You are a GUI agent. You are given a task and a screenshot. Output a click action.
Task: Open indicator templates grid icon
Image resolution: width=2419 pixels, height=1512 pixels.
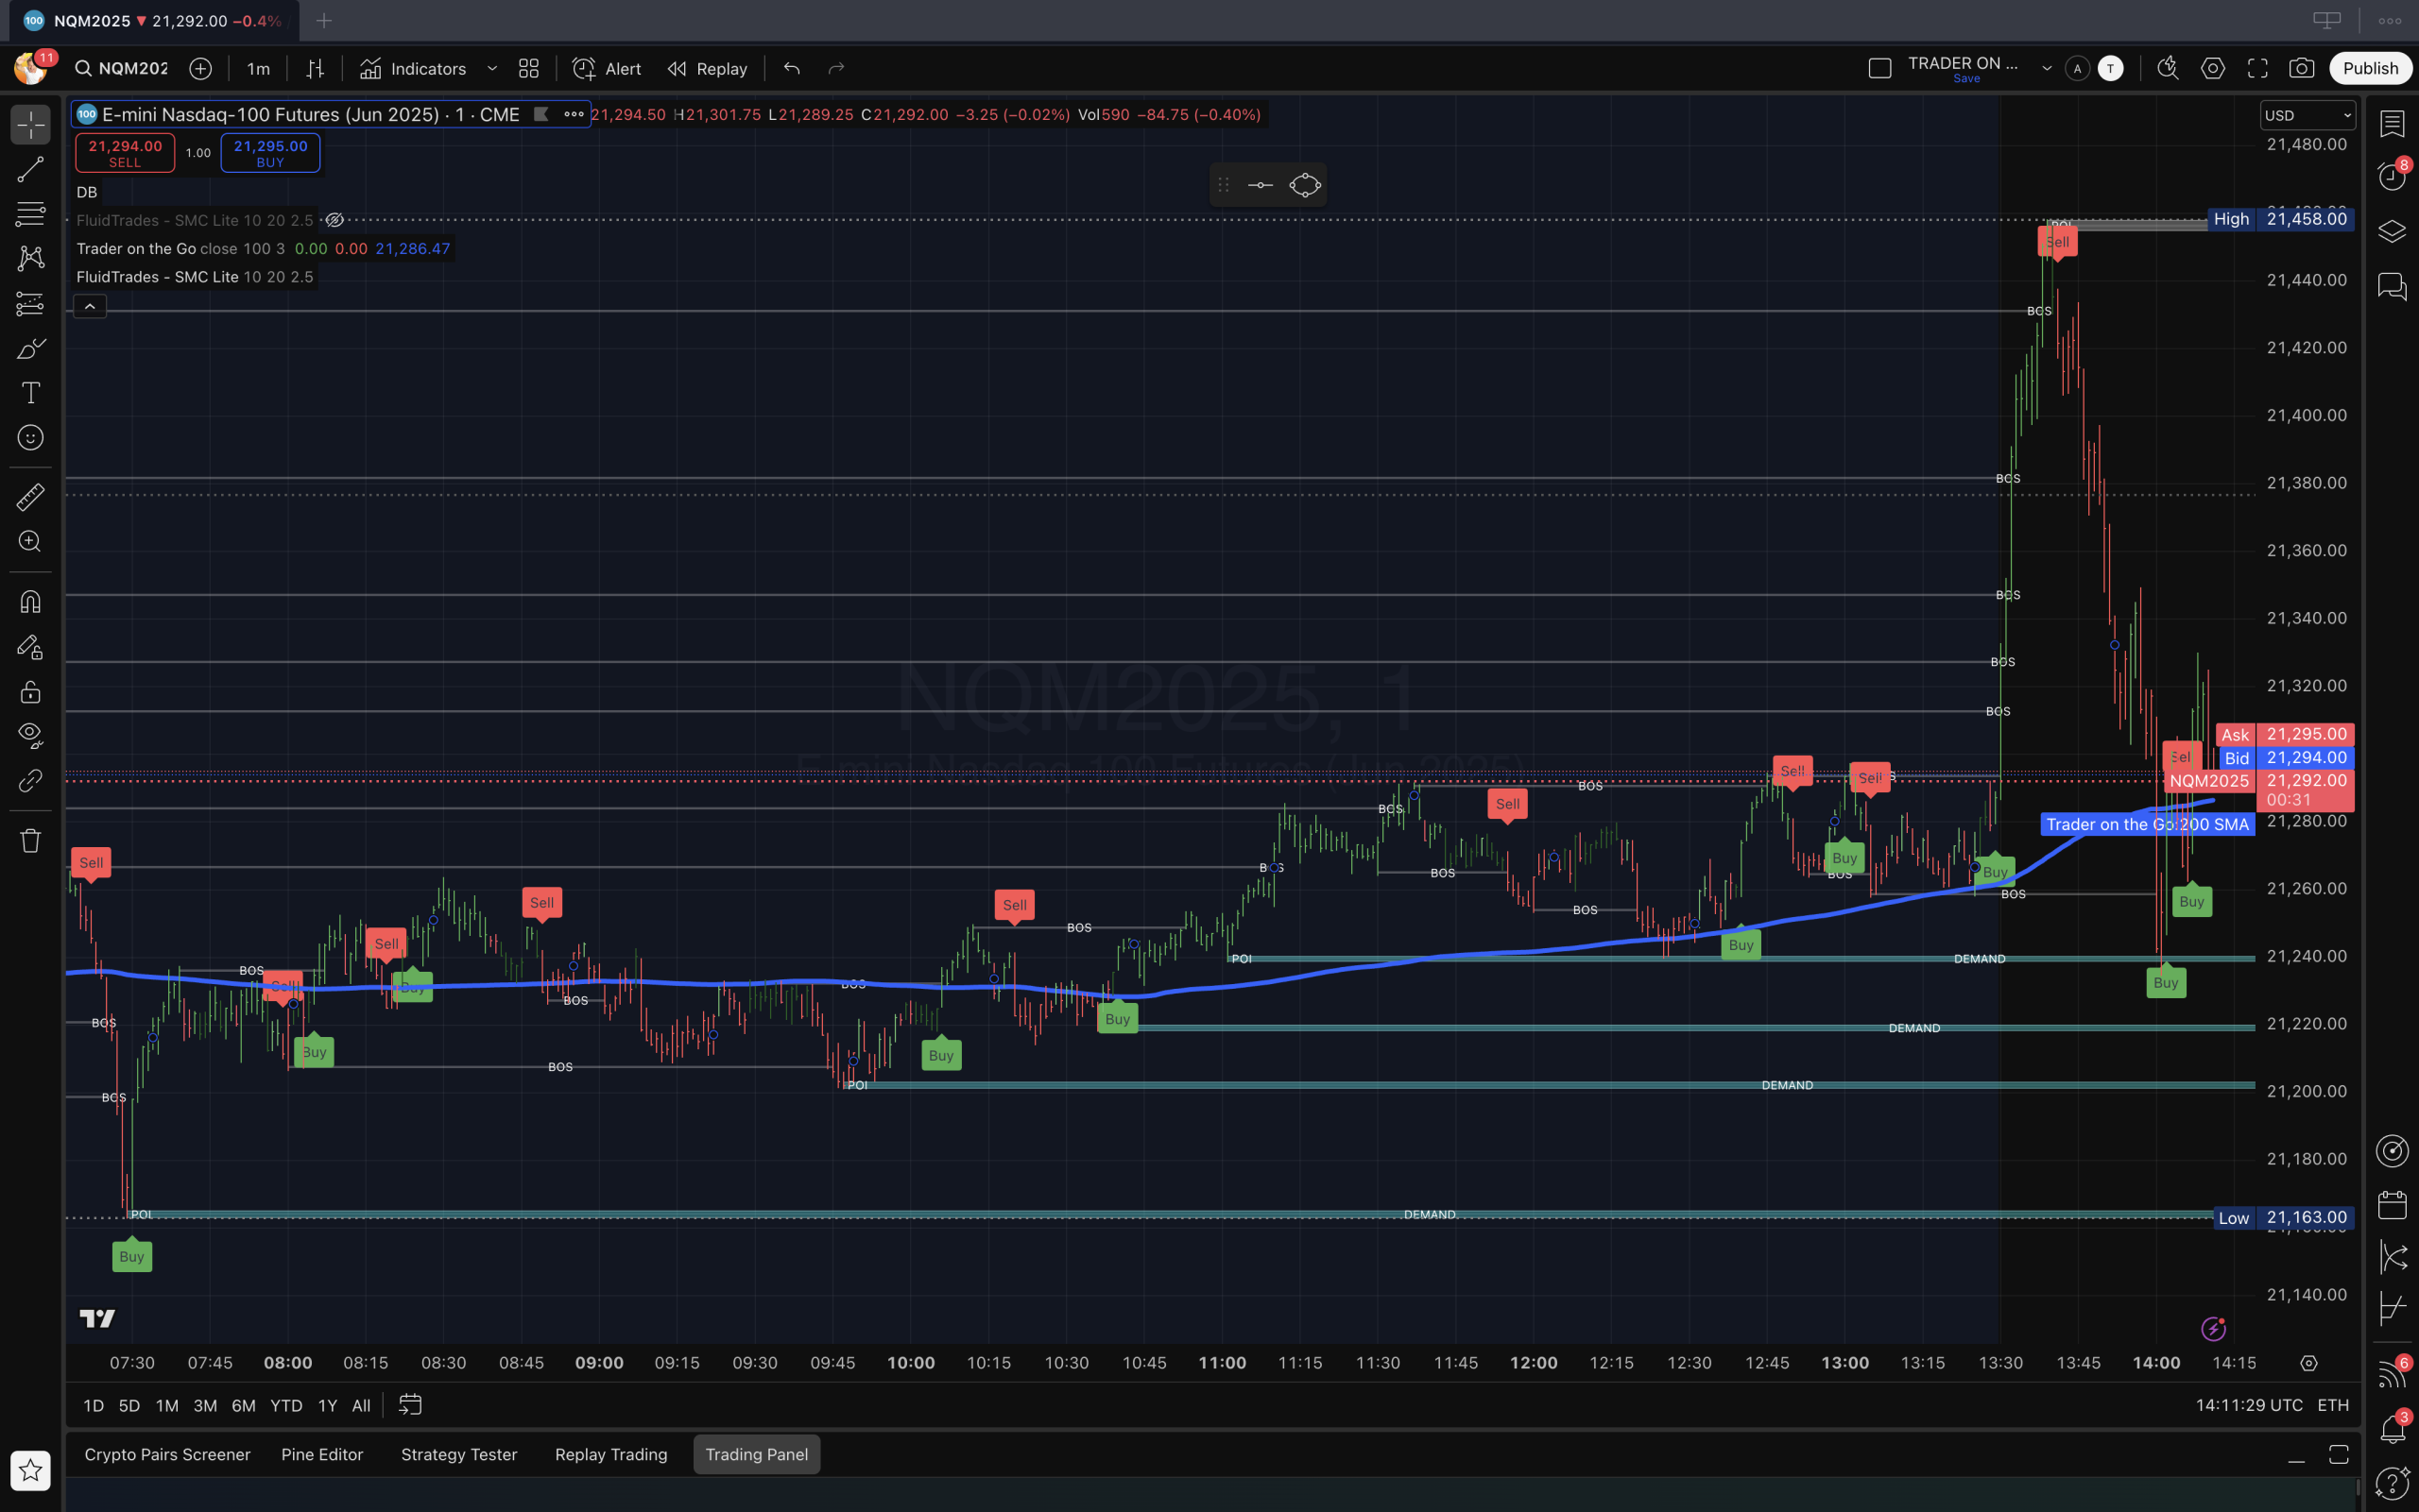click(x=528, y=68)
